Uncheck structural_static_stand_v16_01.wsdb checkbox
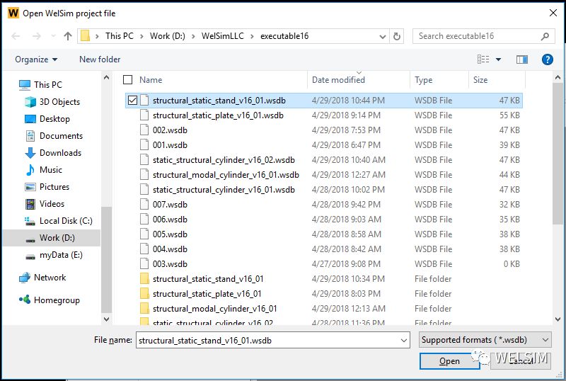The image size is (566, 381). [x=132, y=100]
